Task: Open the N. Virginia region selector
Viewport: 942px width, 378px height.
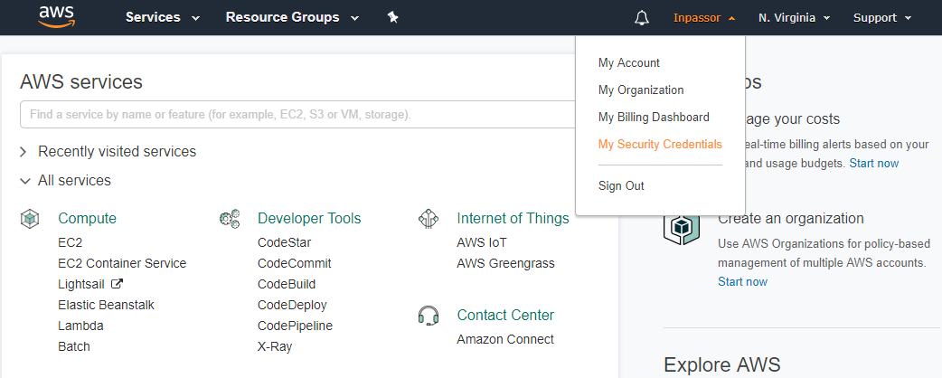Action: (794, 17)
